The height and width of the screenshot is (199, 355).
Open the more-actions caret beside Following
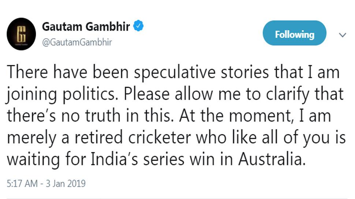click(343, 35)
